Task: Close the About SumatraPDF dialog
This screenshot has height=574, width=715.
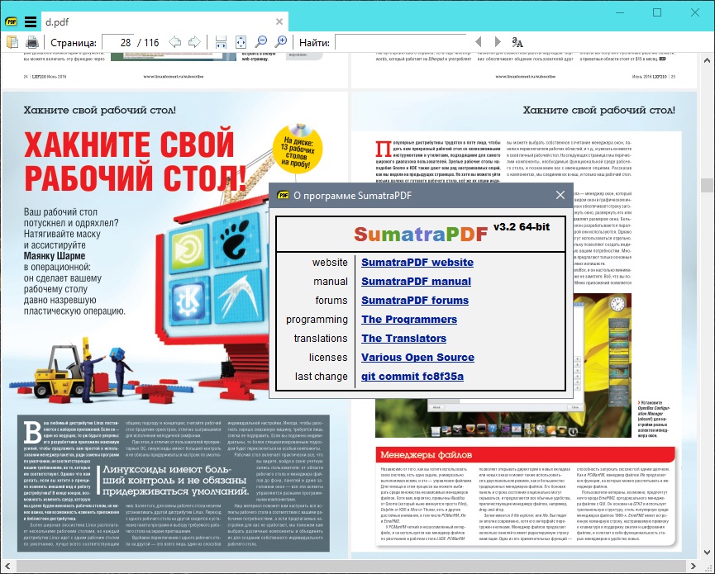Action: (x=560, y=196)
